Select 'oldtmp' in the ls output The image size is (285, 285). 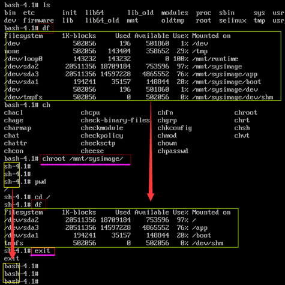pyautogui.click(x=173, y=21)
